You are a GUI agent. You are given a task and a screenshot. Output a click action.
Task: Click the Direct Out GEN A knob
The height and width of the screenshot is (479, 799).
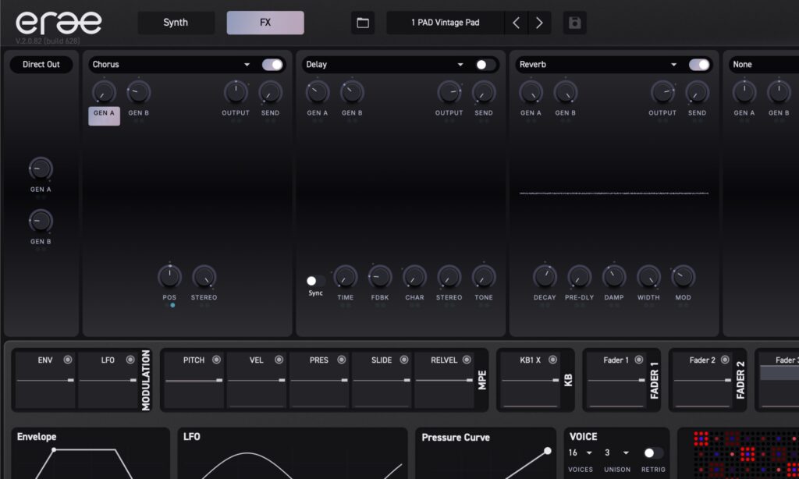coord(41,169)
